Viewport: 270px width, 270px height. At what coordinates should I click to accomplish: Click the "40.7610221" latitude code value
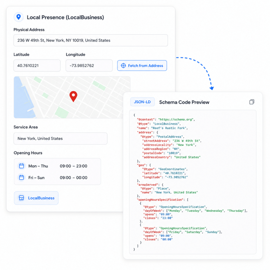[x=174, y=173]
